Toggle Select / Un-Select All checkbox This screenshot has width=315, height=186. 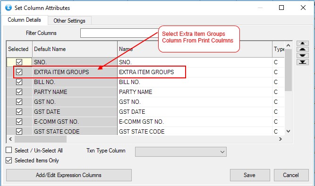tap(9, 150)
